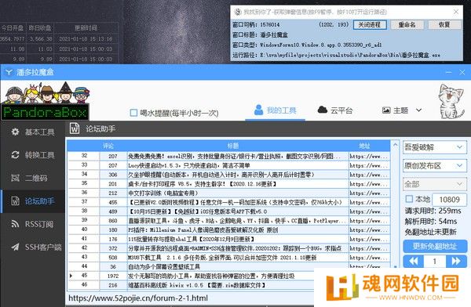
Task: Click the 地址 column header
Action: [364, 146]
